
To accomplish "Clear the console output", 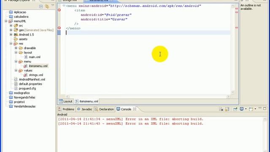I will point(221,109).
